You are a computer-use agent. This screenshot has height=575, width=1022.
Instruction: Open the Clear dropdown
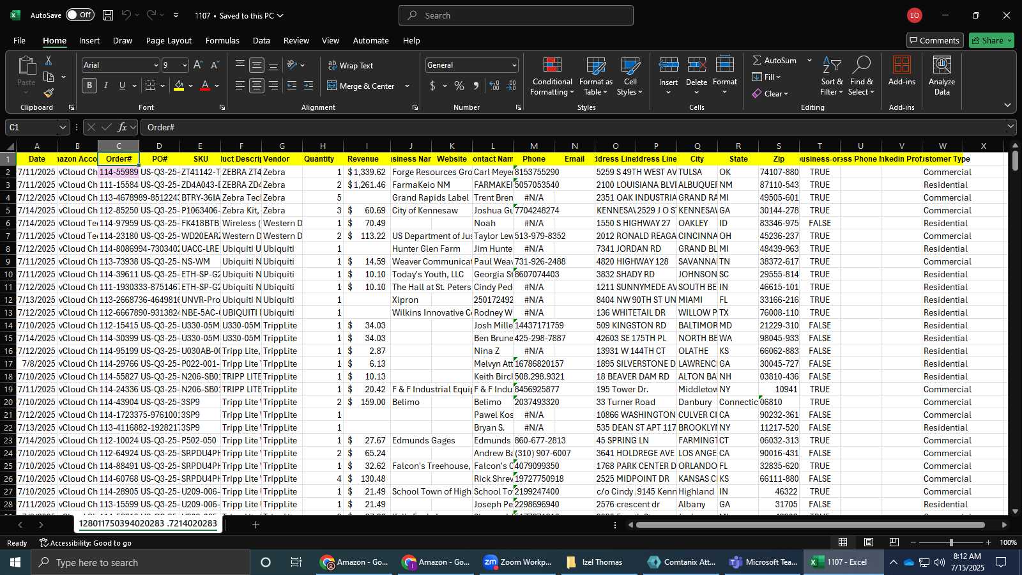[770, 93]
